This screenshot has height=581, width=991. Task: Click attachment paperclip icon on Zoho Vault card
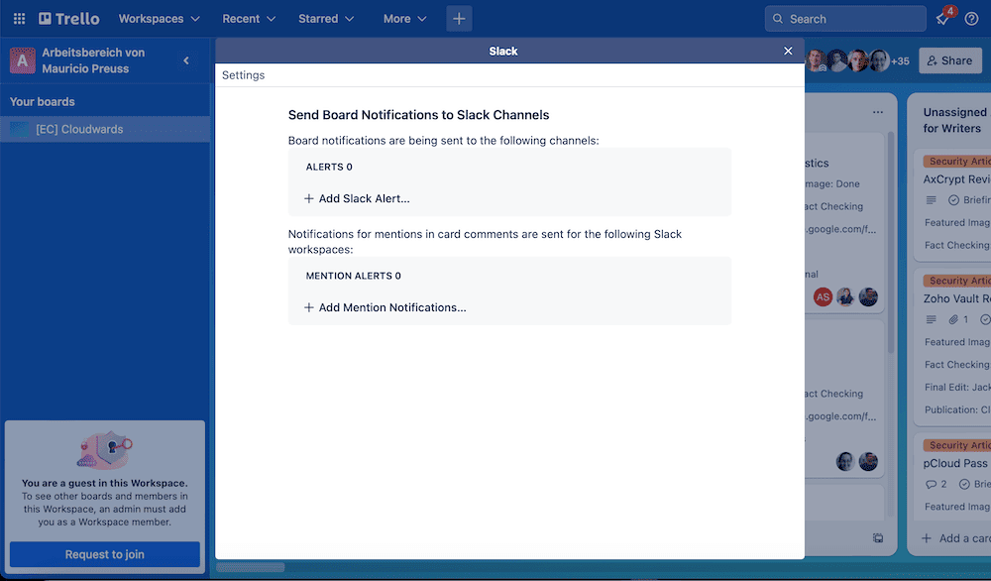pos(953,320)
